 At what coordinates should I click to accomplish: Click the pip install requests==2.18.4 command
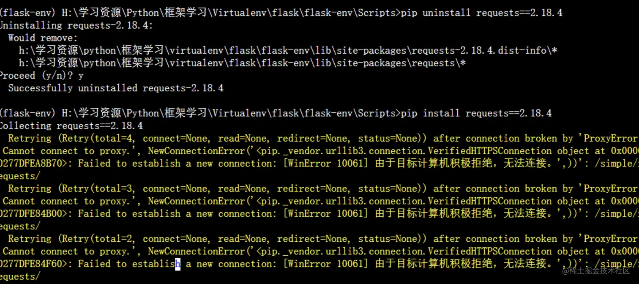tap(476, 113)
